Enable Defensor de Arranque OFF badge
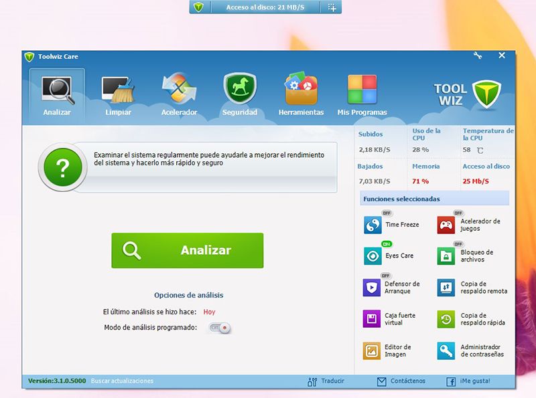 (386, 276)
